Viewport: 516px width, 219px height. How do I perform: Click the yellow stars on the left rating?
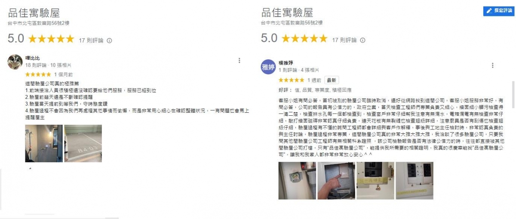point(51,39)
